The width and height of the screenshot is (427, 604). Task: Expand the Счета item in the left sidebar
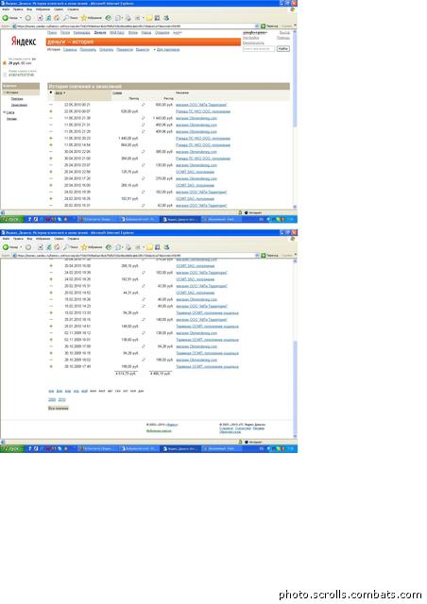click(9, 112)
